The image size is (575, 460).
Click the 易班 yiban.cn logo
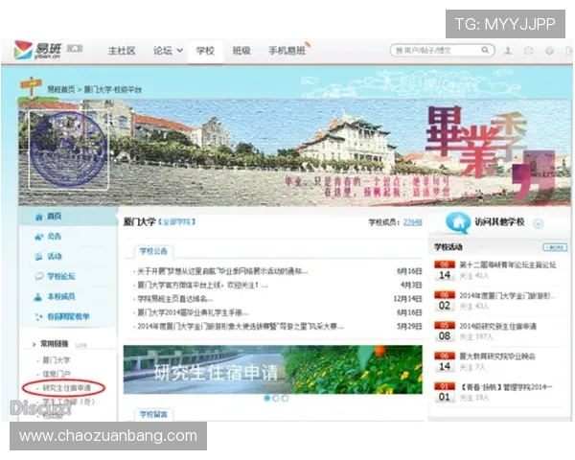tap(37, 50)
